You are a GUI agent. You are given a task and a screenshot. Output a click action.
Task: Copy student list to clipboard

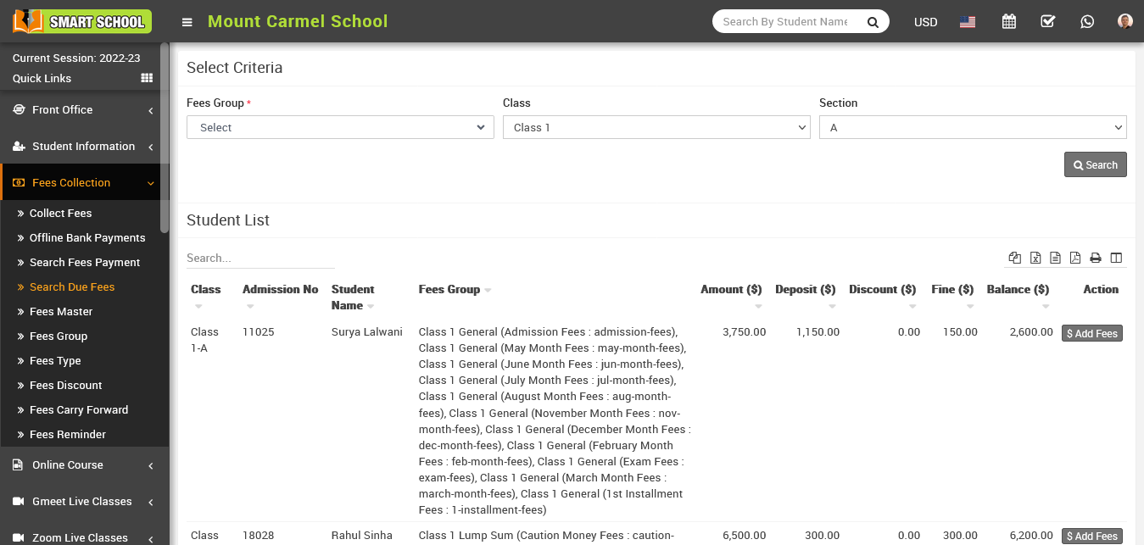pyautogui.click(x=1014, y=258)
